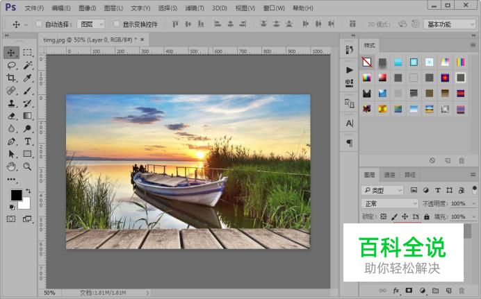Switch to the 通道 tab
Screen dimensions: 481x299
[x=389, y=175]
